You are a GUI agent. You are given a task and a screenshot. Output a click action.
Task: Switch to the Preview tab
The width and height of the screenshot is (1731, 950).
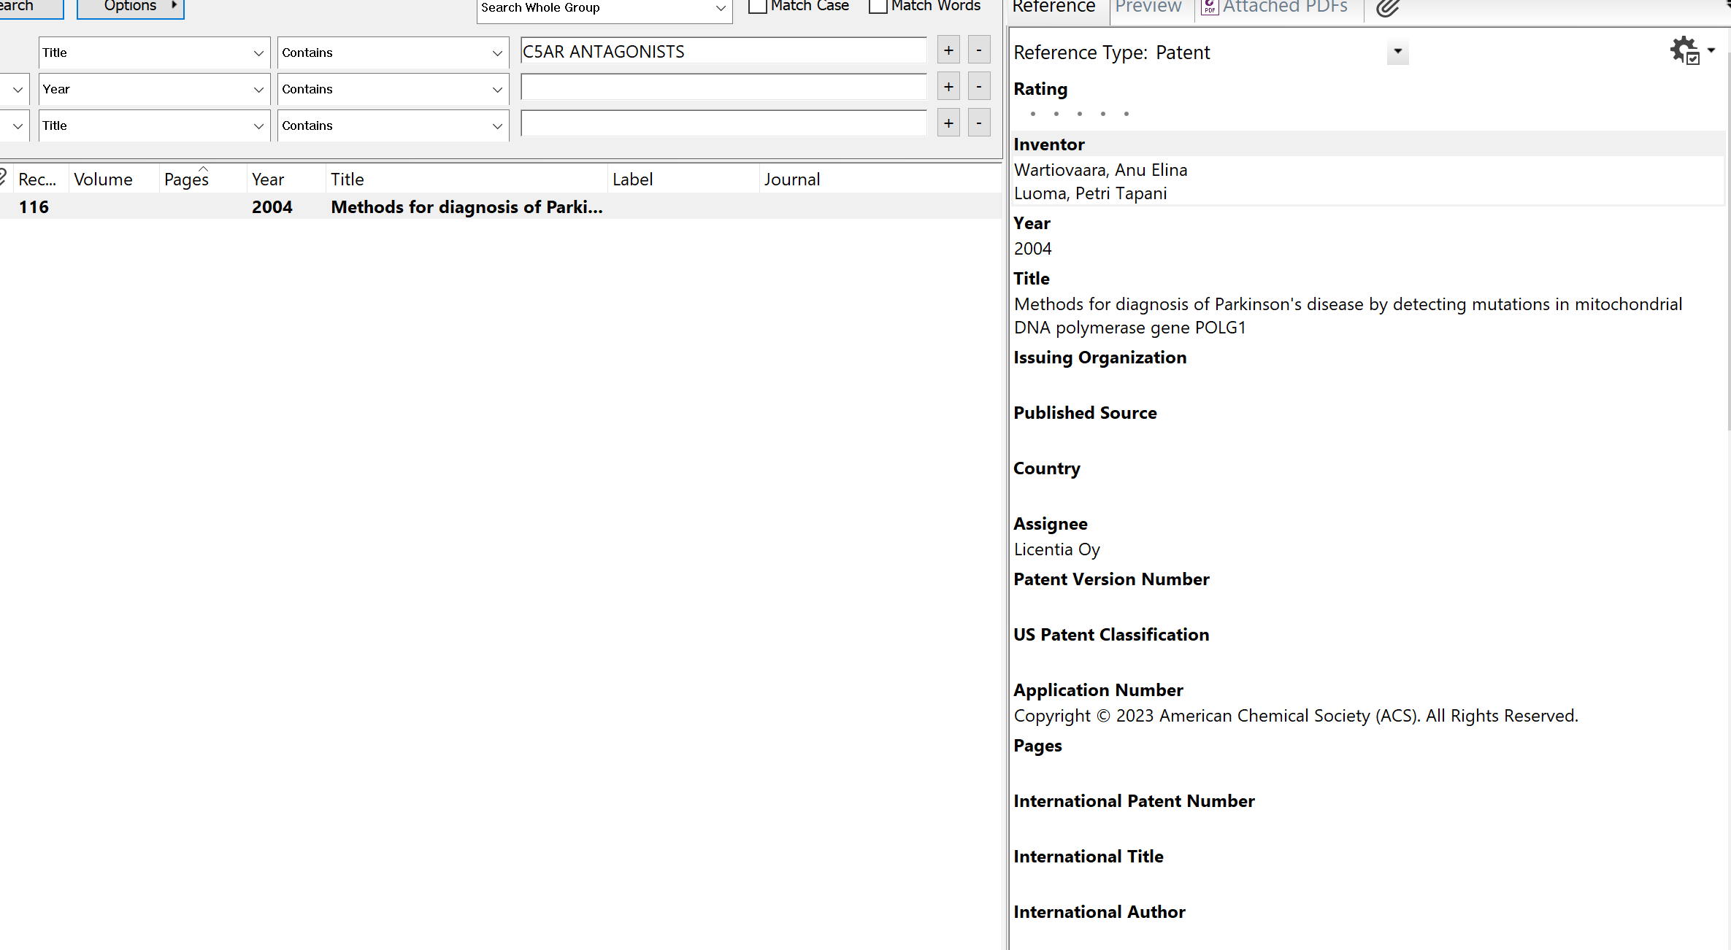1148,7
